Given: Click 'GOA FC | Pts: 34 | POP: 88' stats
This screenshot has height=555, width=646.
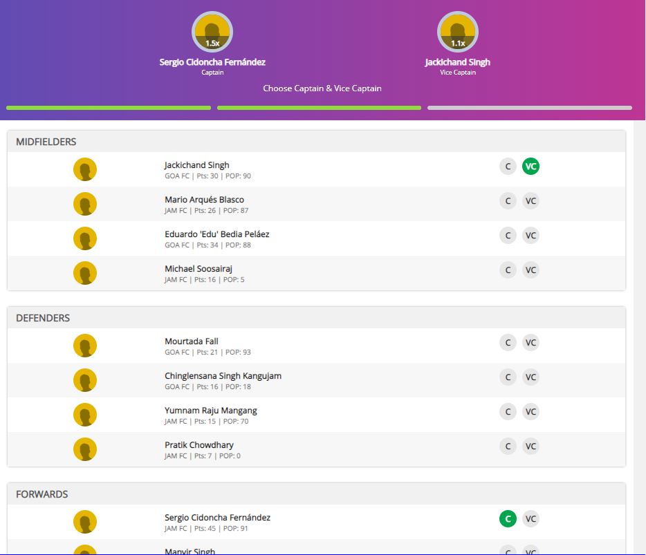Looking at the screenshot, I should click(207, 245).
